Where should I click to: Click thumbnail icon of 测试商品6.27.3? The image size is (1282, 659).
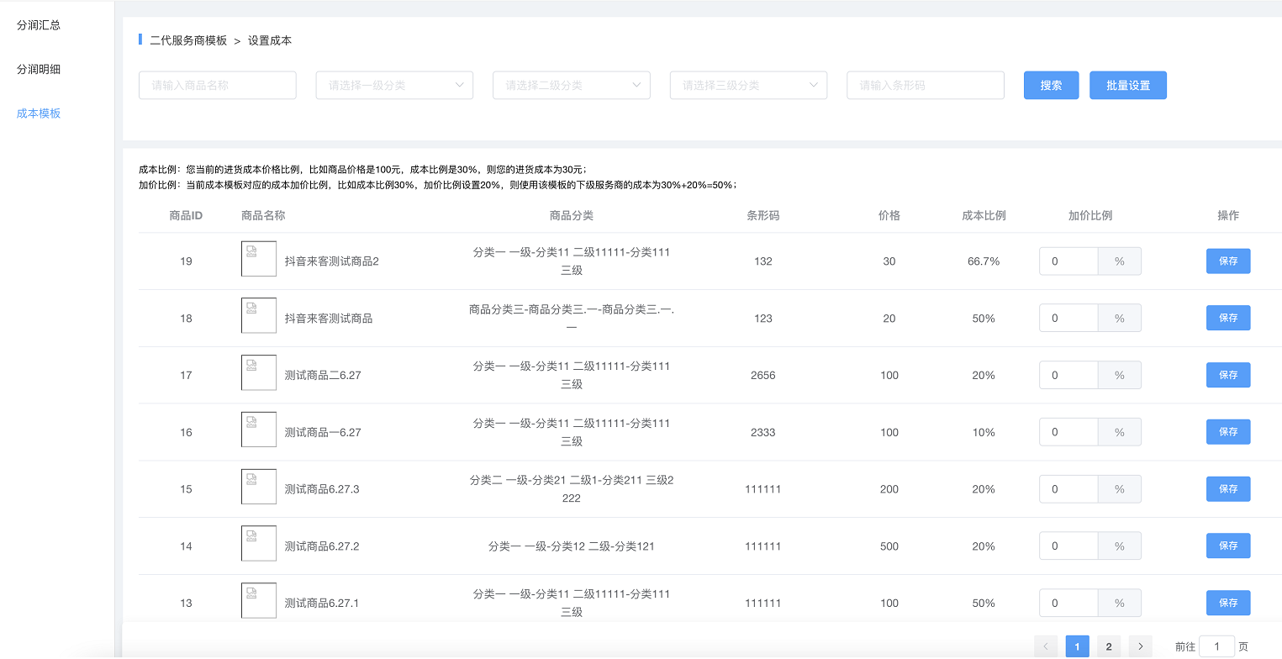coord(258,487)
